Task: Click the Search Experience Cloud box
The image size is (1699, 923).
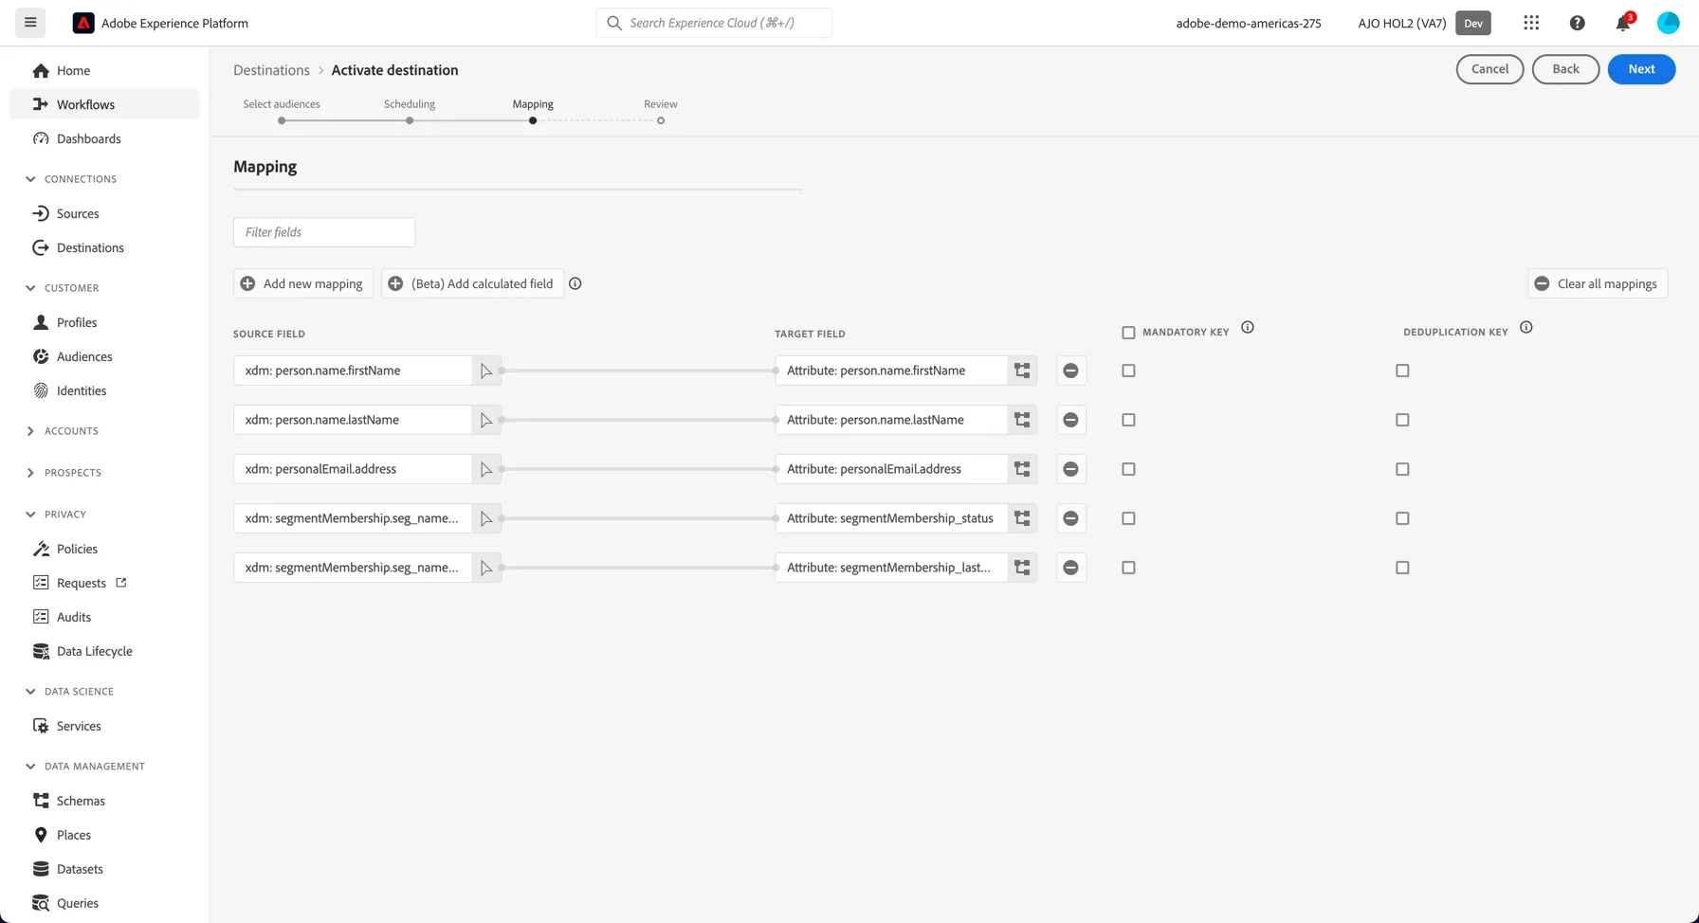Action: [714, 23]
